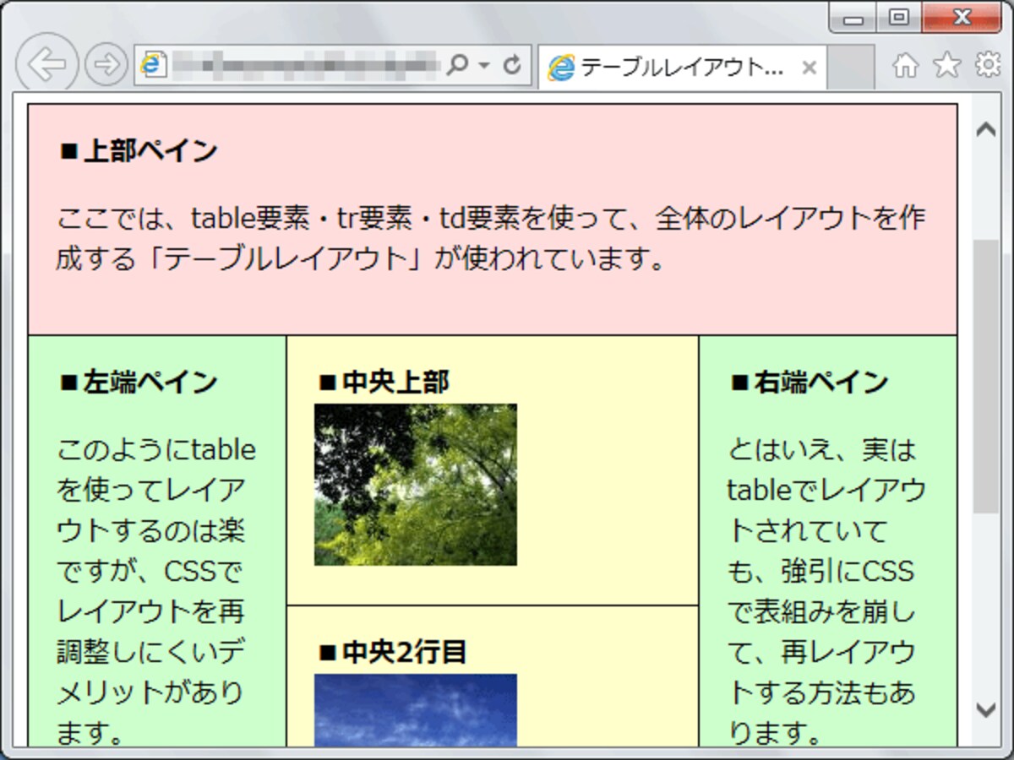Click the 左端ペイン heading
Screen dimensions: 1014x760
pyautogui.click(x=139, y=383)
